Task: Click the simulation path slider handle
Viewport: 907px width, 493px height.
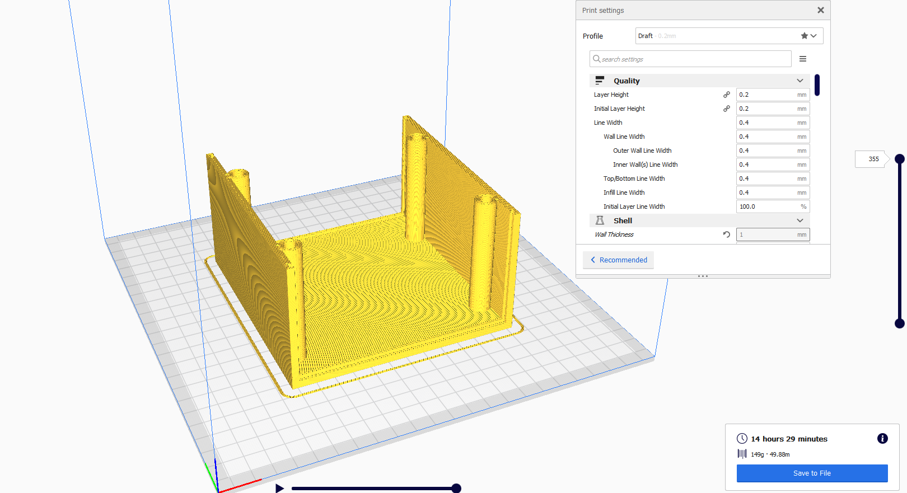Action: 456,489
